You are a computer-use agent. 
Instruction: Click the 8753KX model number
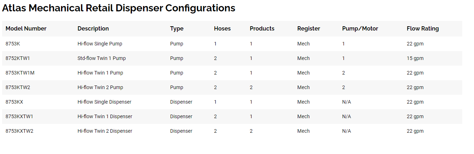[14, 102]
